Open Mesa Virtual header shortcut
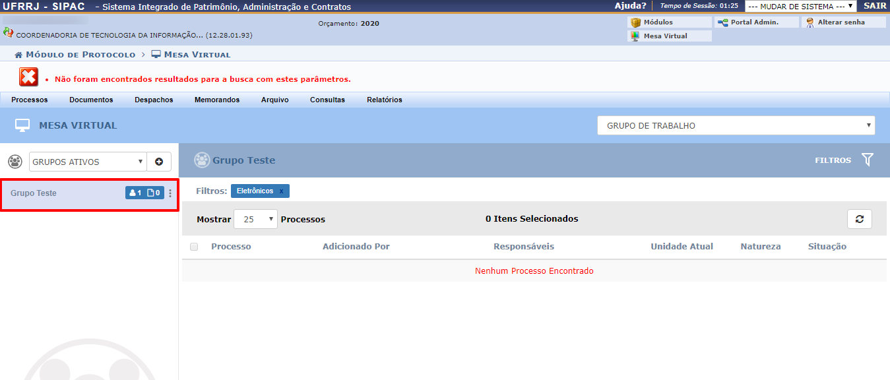890x380 pixels. coord(665,36)
